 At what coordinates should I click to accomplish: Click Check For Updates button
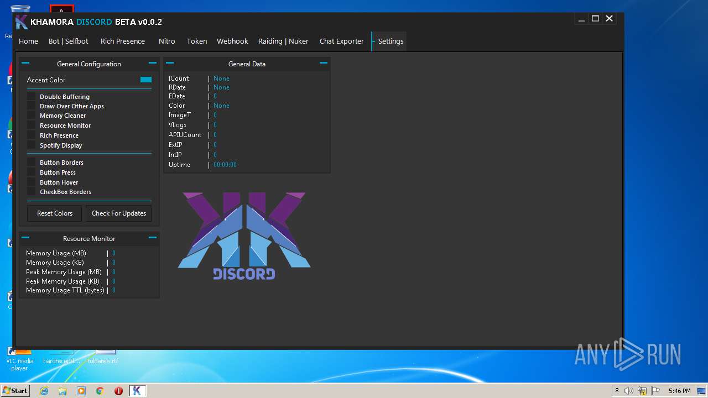pyautogui.click(x=119, y=213)
